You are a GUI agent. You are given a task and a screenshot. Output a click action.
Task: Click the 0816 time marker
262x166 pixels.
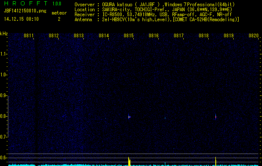(x=154, y=35)
